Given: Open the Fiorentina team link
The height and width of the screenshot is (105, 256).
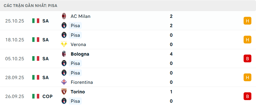Looking at the screenshot, I should tap(82, 82).
